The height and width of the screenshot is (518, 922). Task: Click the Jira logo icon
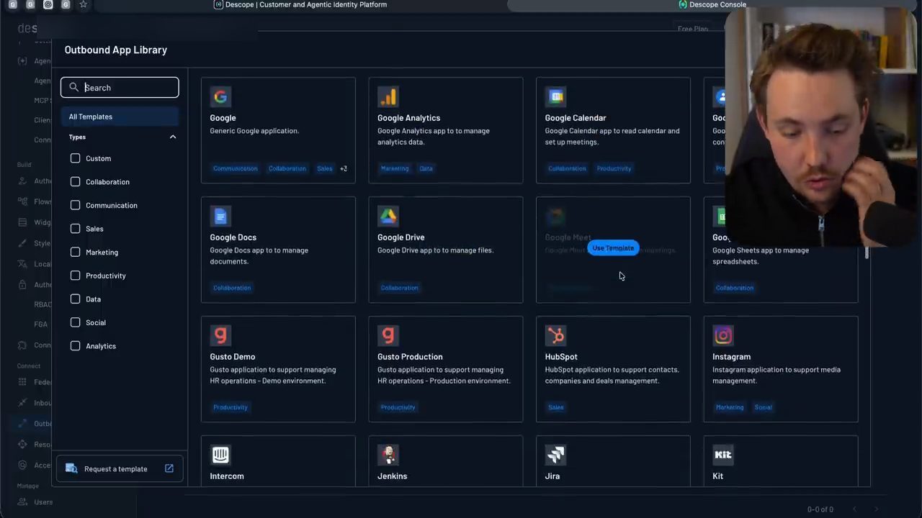coord(555,455)
